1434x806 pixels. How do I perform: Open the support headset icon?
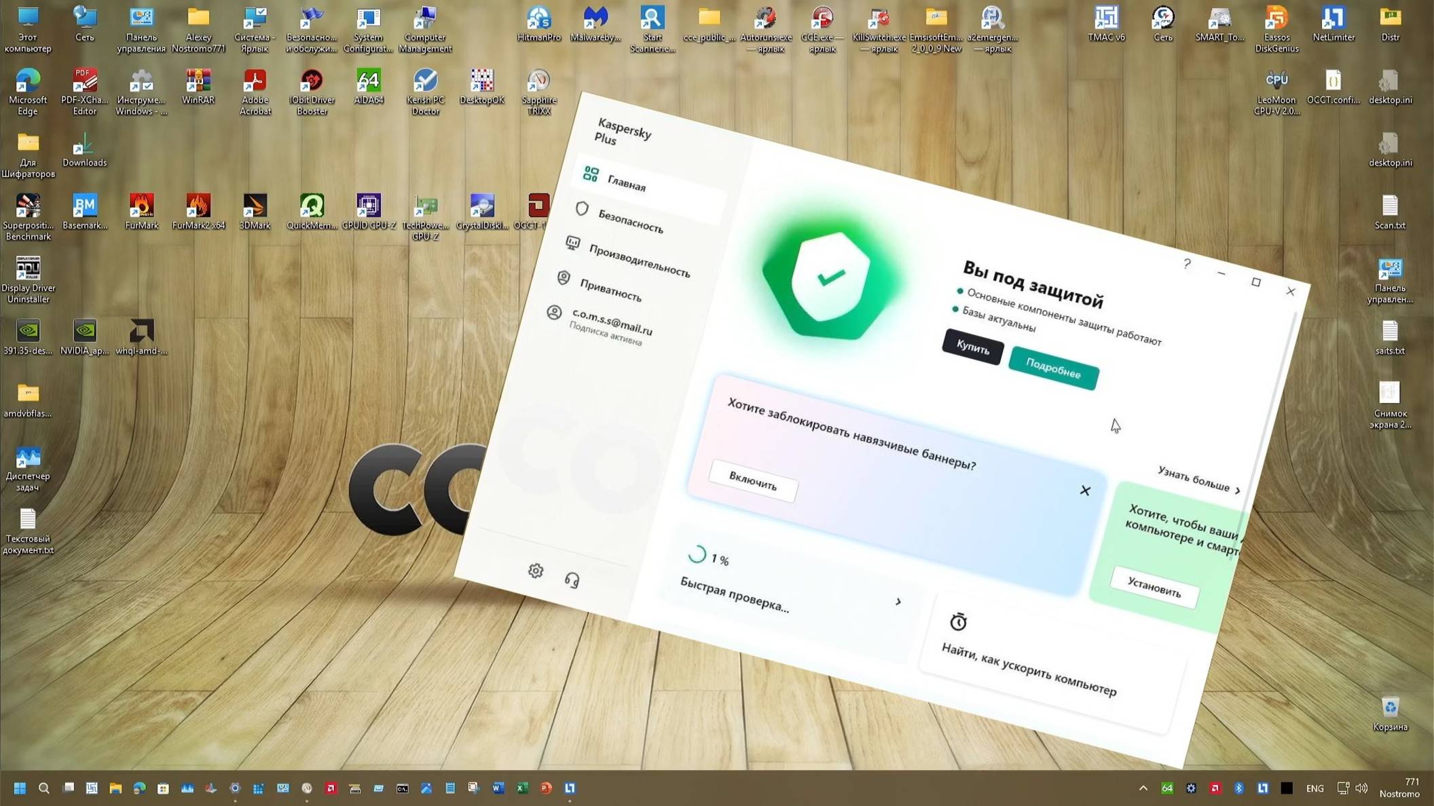(572, 580)
